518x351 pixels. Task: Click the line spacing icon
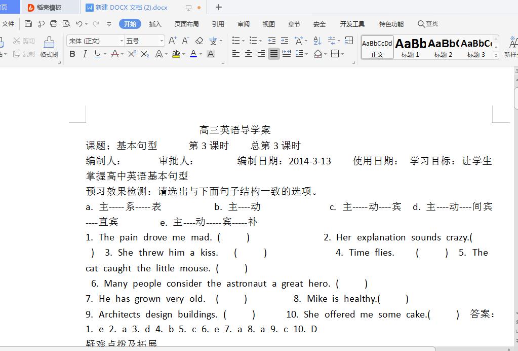click(x=300, y=54)
